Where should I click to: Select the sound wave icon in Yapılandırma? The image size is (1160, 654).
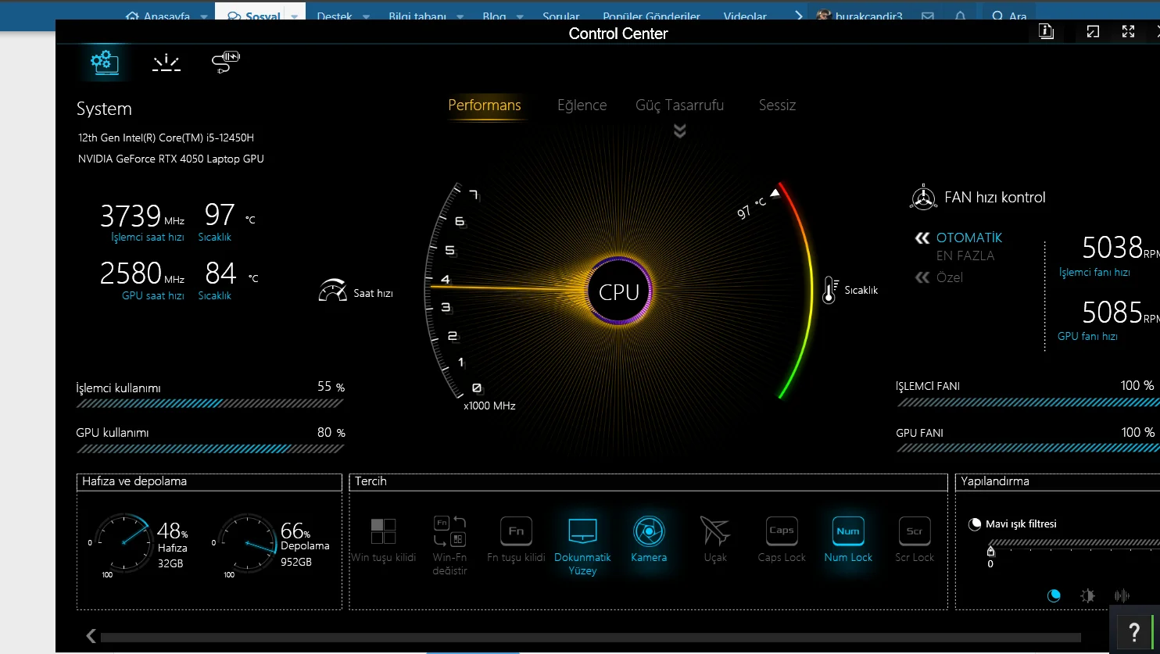(1122, 595)
